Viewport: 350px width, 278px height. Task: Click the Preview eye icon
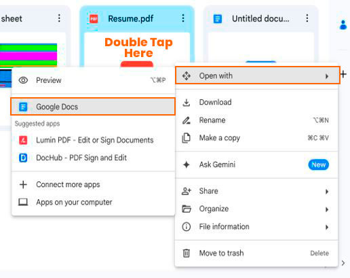click(x=23, y=80)
